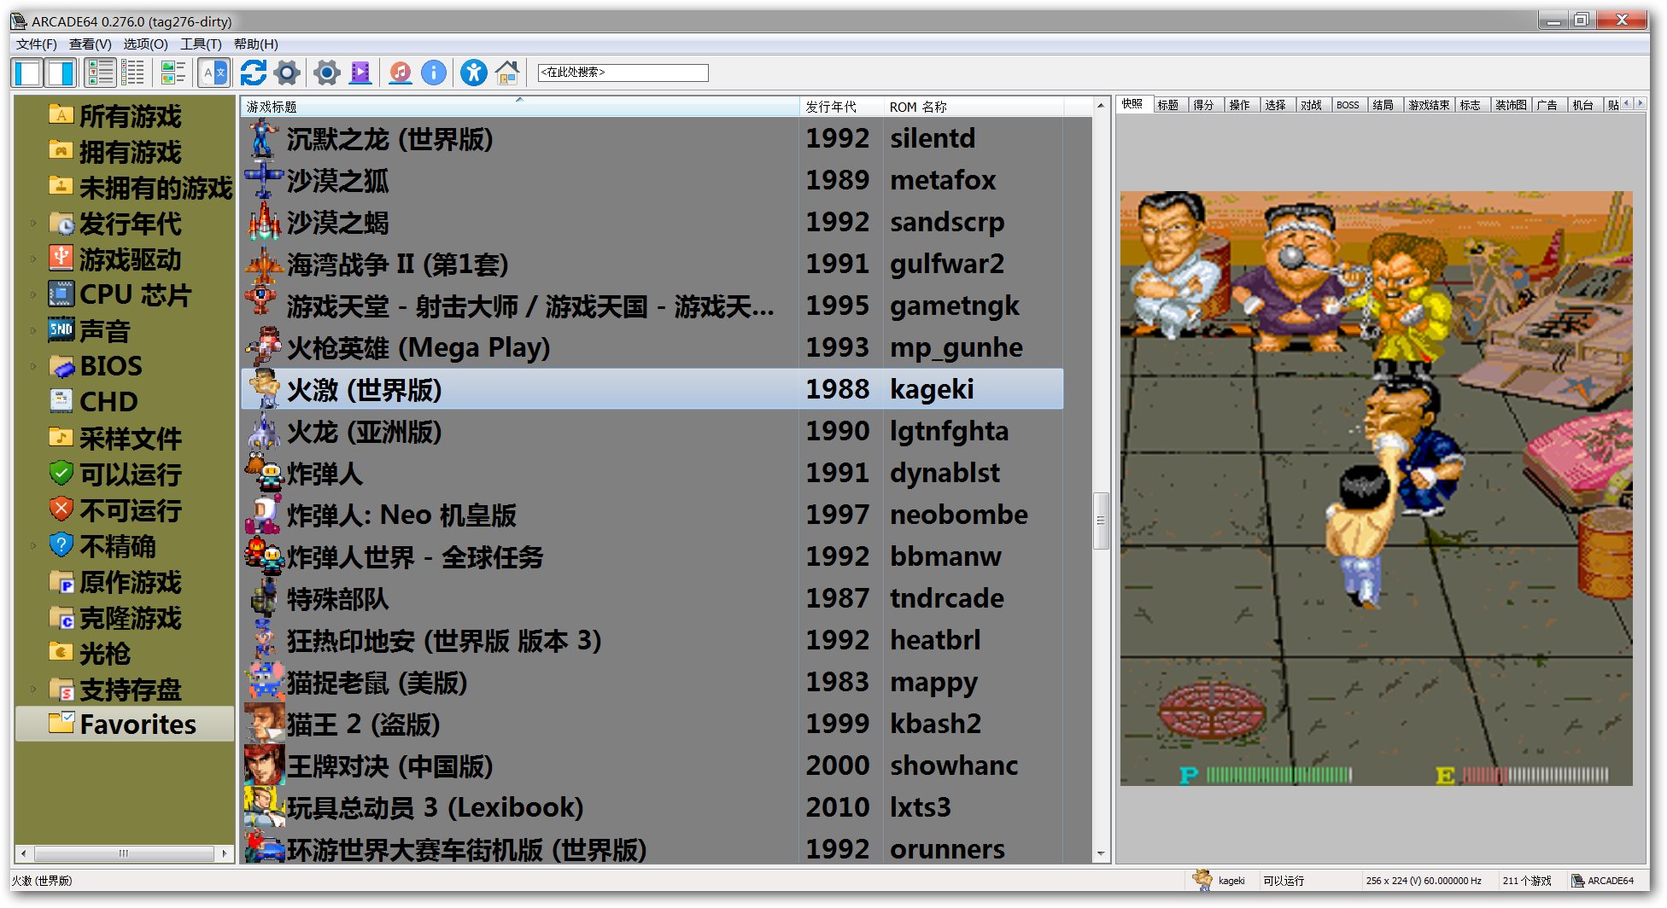Image resolution: width=1667 pixels, height=908 pixels.
Task: Open the blue info icon
Action: coord(434,73)
